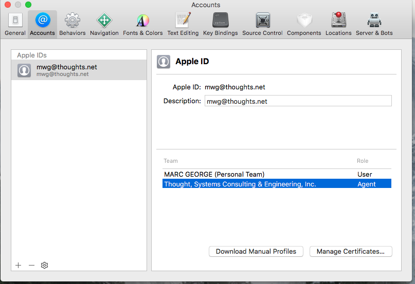Open the Navigation preferences pane
Viewport: 415px width, 284px height.
click(104, 24)
